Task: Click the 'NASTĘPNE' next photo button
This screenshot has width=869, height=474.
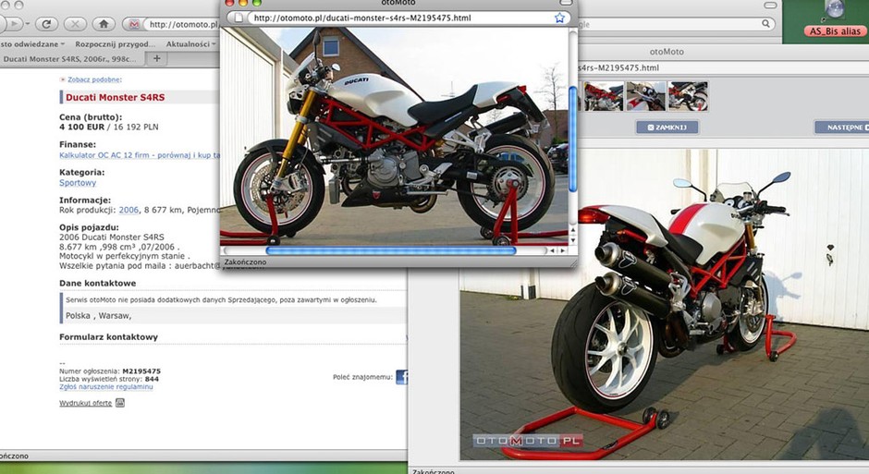Action: [x=841, y=128]
